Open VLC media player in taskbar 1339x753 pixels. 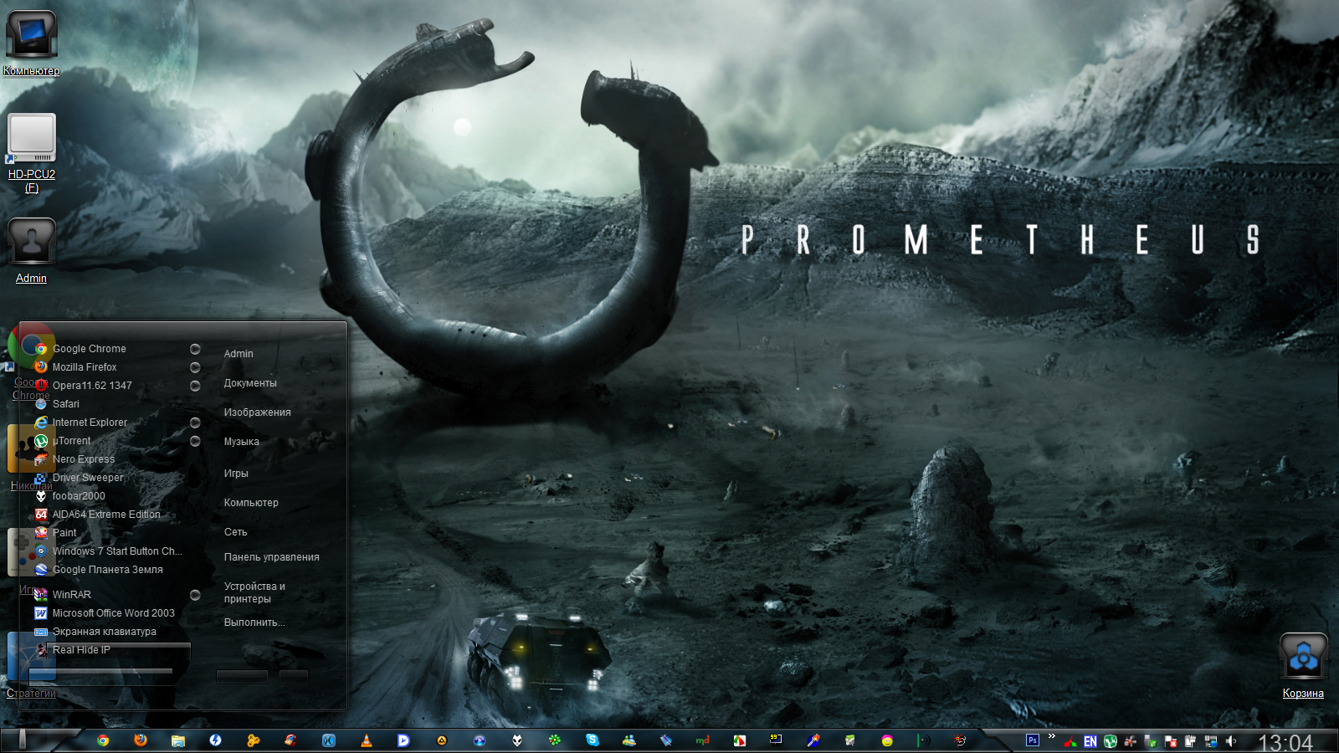(x=367, y=740)
